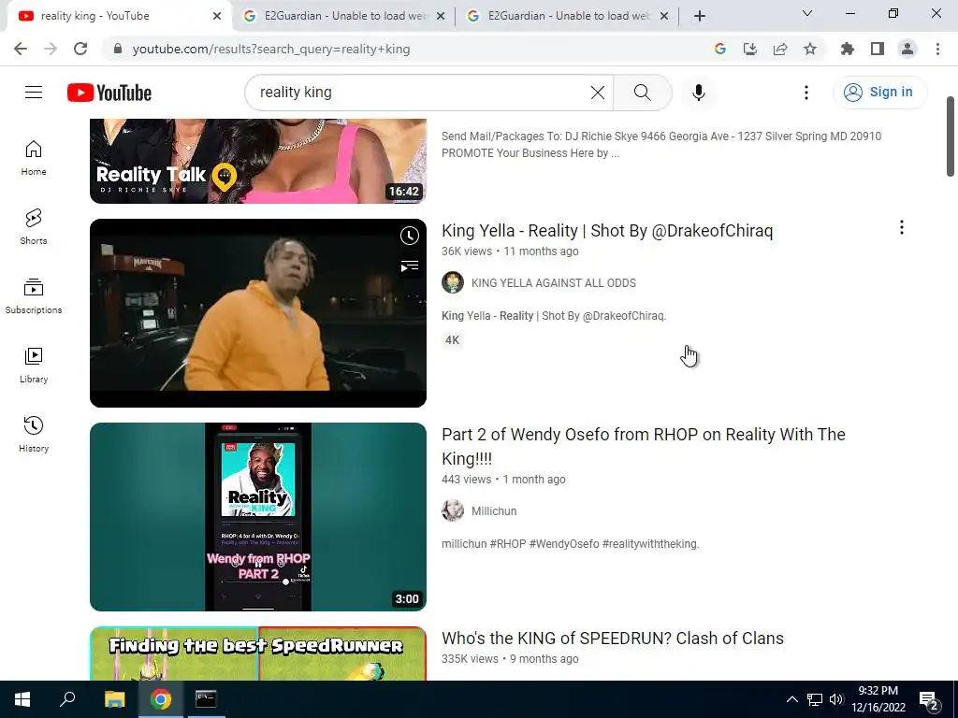Image resolution: width=958 pixels, height=718 pixels.
Task: Open King Yella - Reality video title
Action: coord(607,231)
